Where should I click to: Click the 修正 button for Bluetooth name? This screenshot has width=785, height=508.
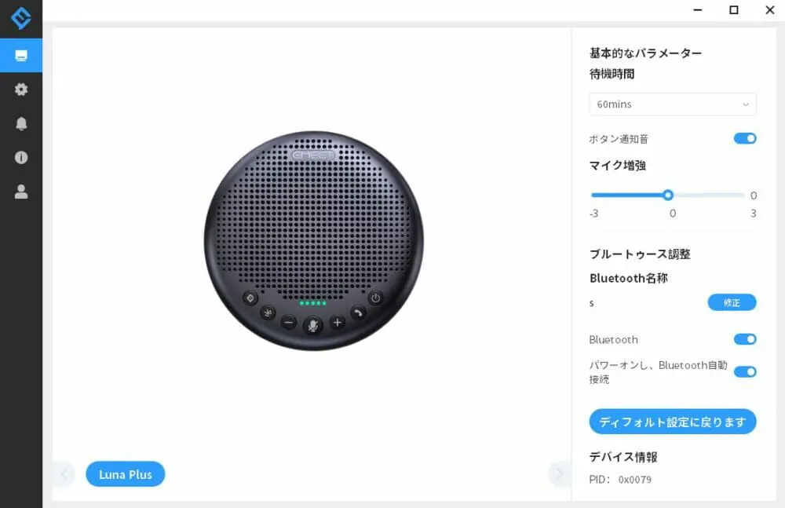[x=732, y=302]
